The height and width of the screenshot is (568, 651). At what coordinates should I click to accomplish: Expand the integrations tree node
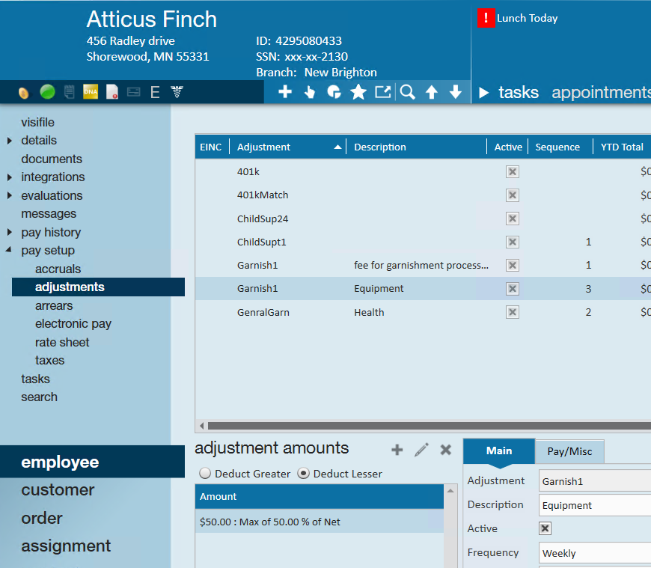(10, 177)
